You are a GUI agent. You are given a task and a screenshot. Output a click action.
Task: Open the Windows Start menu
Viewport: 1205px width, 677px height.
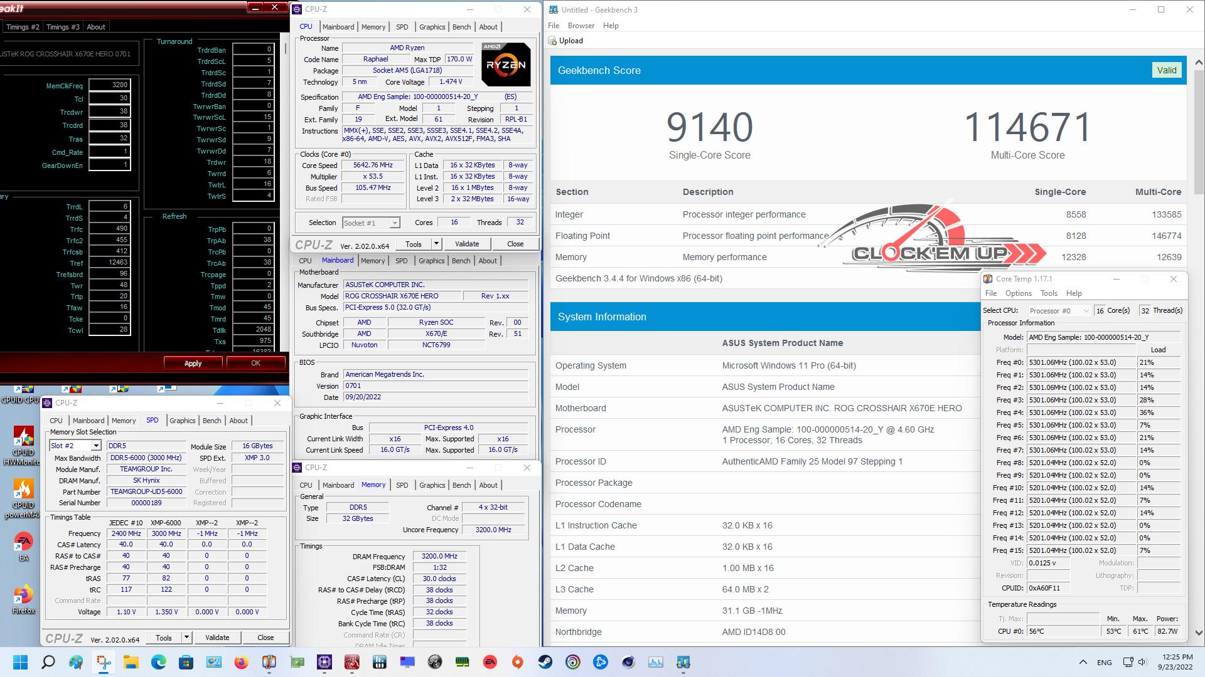point(21,662)
